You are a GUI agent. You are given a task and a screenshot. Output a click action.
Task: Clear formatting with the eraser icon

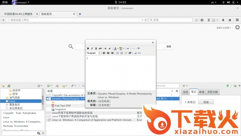coord(135,53)
